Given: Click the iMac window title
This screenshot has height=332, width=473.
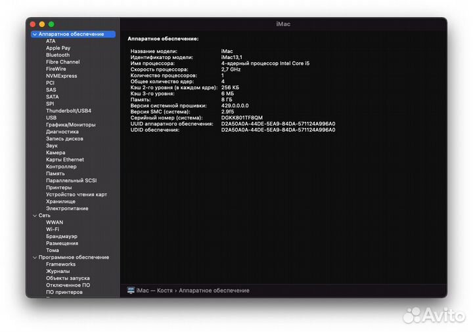Looking at the screenshot, I should [x=283, y=24].
